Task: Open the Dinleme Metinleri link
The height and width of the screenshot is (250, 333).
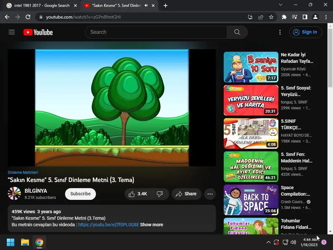Action: coord(23,173)
